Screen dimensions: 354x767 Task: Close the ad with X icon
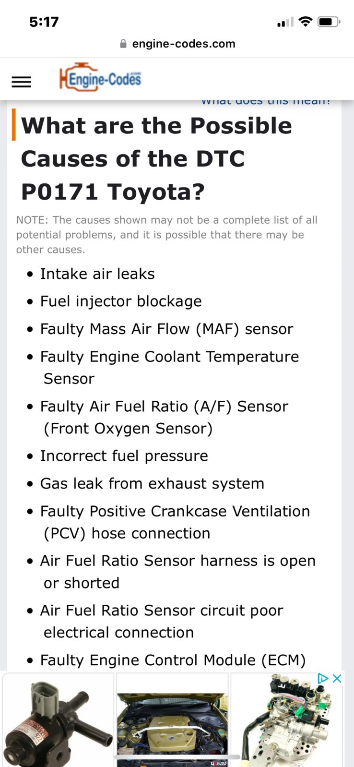click(x=337, y=678)
